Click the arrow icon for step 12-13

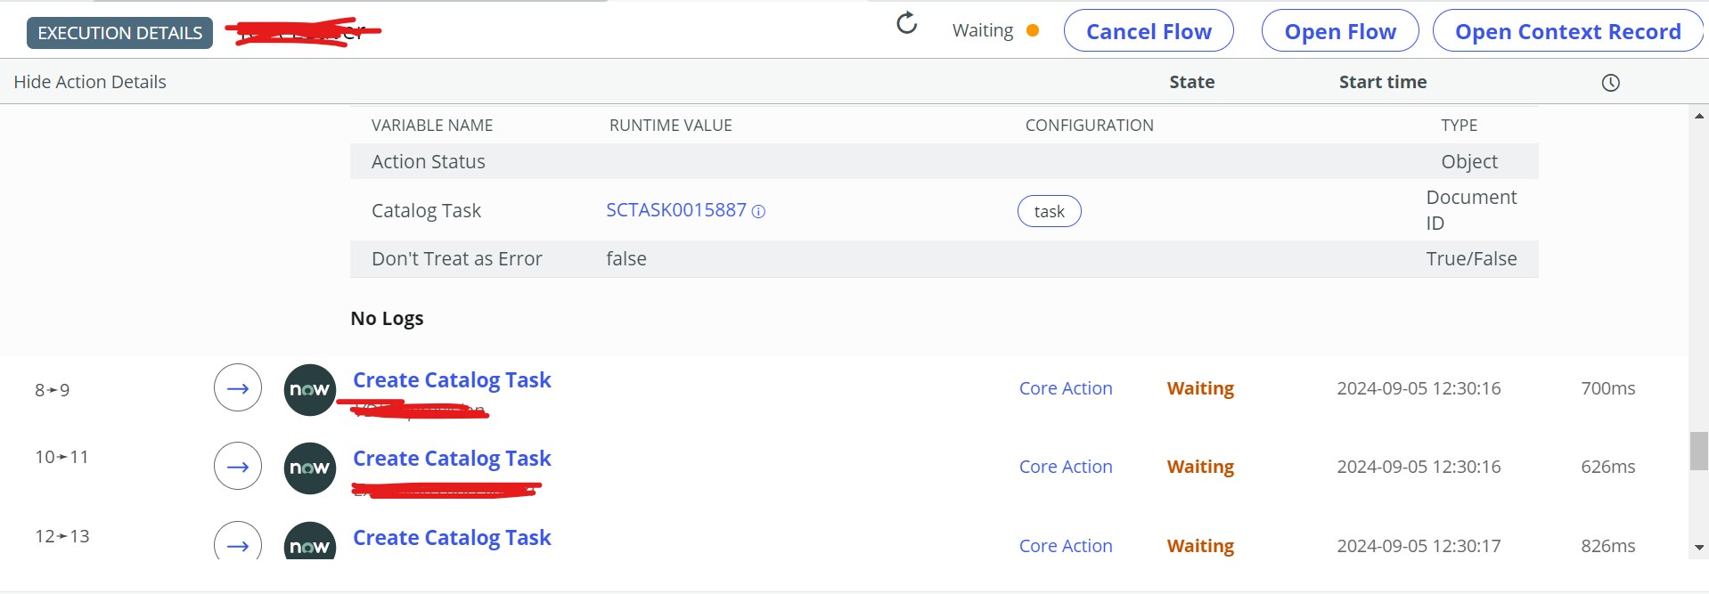238,541
